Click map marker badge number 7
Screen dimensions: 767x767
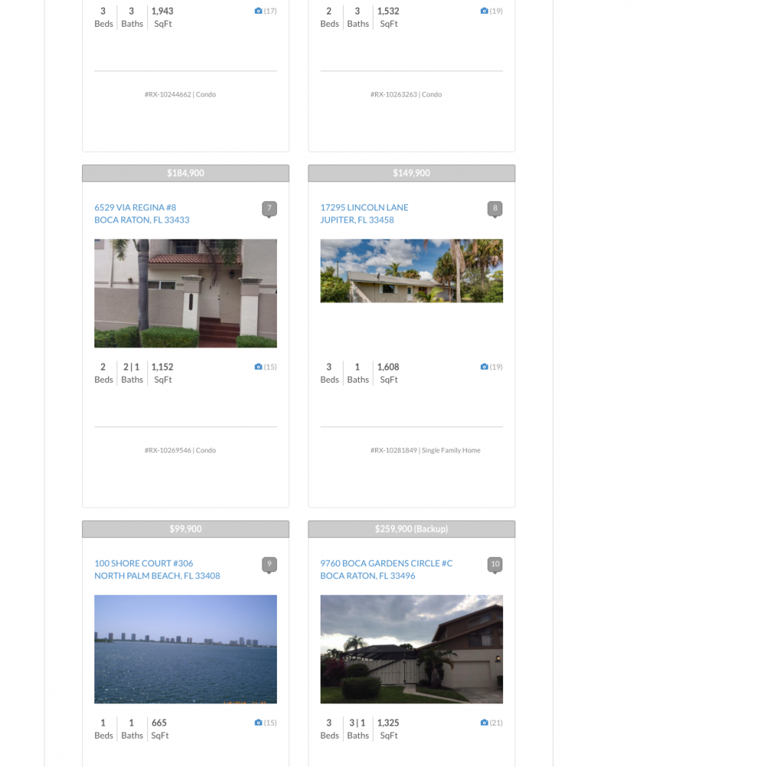coord(269,209)
